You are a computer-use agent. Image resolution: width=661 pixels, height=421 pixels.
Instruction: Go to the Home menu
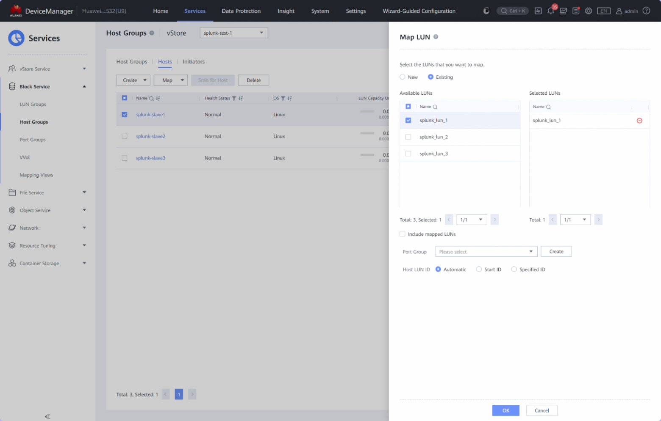(161, 11)
